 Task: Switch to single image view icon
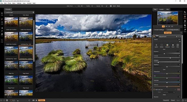(11, 100)
